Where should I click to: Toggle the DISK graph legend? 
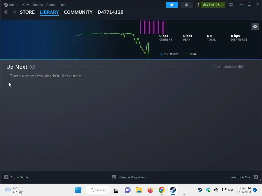coord(190,54)
